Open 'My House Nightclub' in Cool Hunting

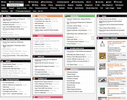point(72,28)
